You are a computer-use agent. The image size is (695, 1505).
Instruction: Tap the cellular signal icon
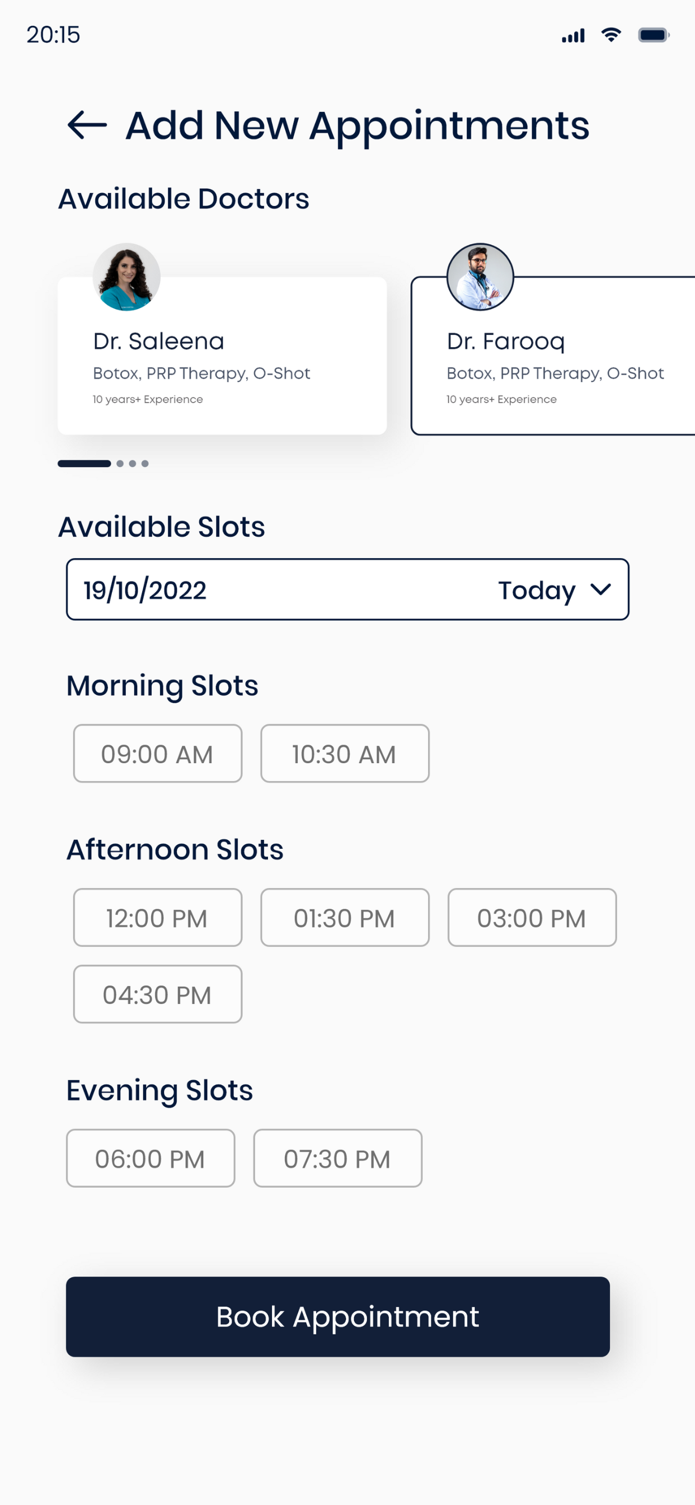click(573, 36)
